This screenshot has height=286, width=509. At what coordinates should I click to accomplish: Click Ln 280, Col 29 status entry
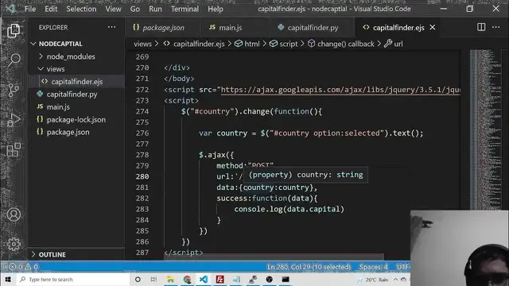click(309, 267)
